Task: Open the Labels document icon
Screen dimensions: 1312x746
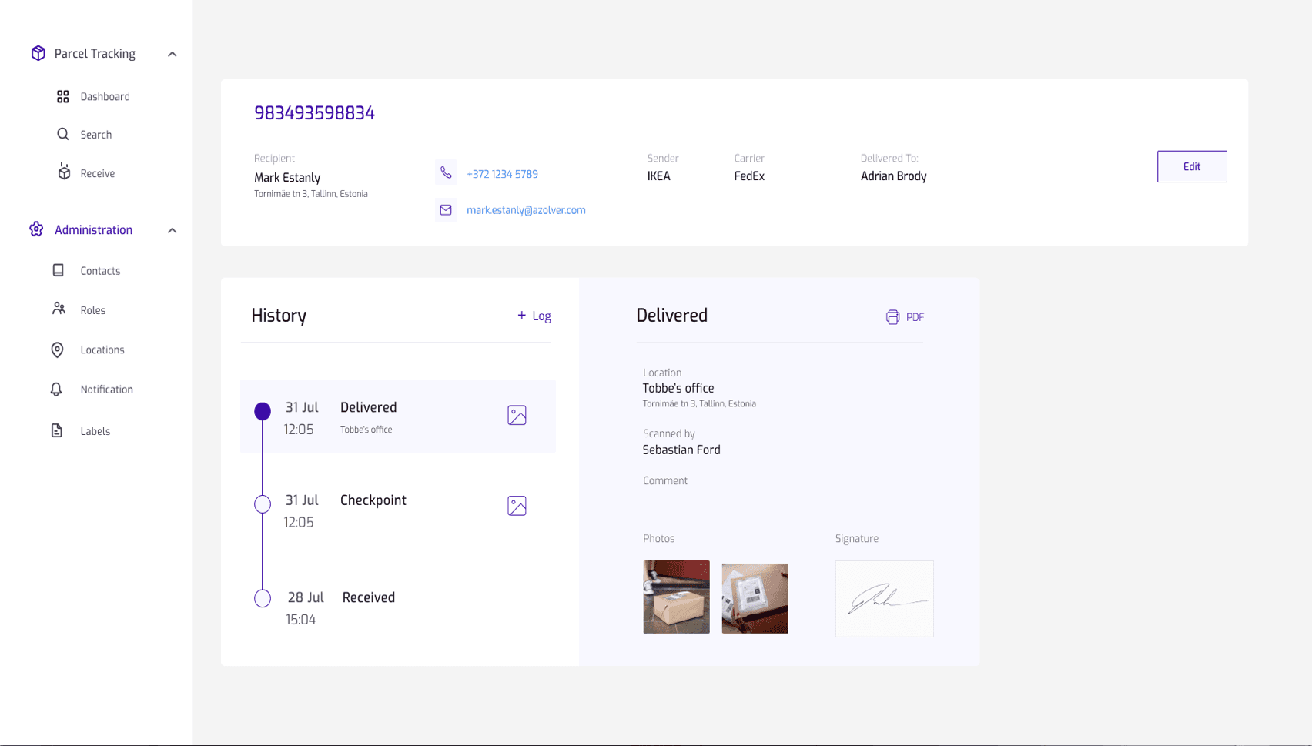Action: point(57,430)
